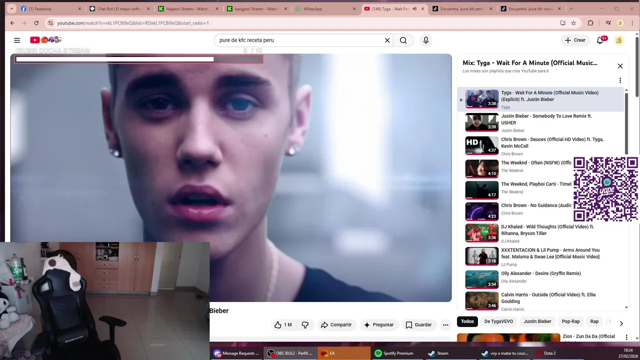Clear the search box text
Screen dimensions: 640x360
[387, 40]
